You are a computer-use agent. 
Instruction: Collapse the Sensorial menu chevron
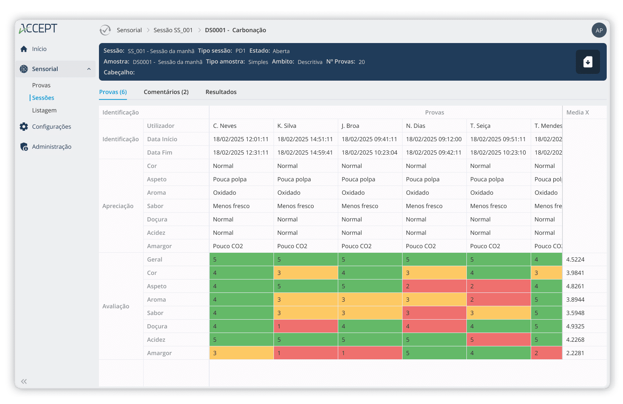pyautogui.click(x=89, y=69)
